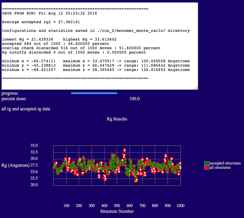Click the '900' x-axis tick label
This screenshot has width=244, height=218.
(168, 206)
